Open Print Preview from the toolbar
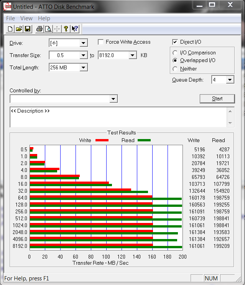The width and height of the screenshot is (245, 285). click(48, 29)
